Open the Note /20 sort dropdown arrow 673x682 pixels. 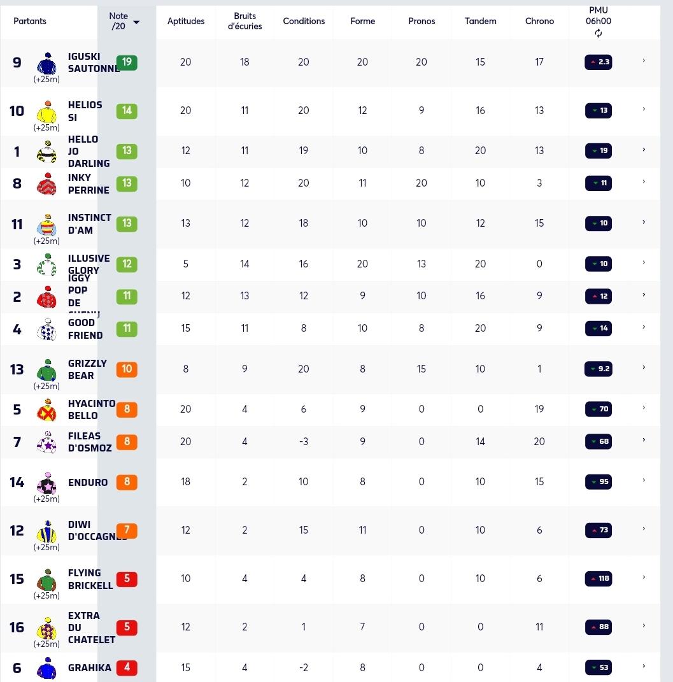tap(136, 22)
